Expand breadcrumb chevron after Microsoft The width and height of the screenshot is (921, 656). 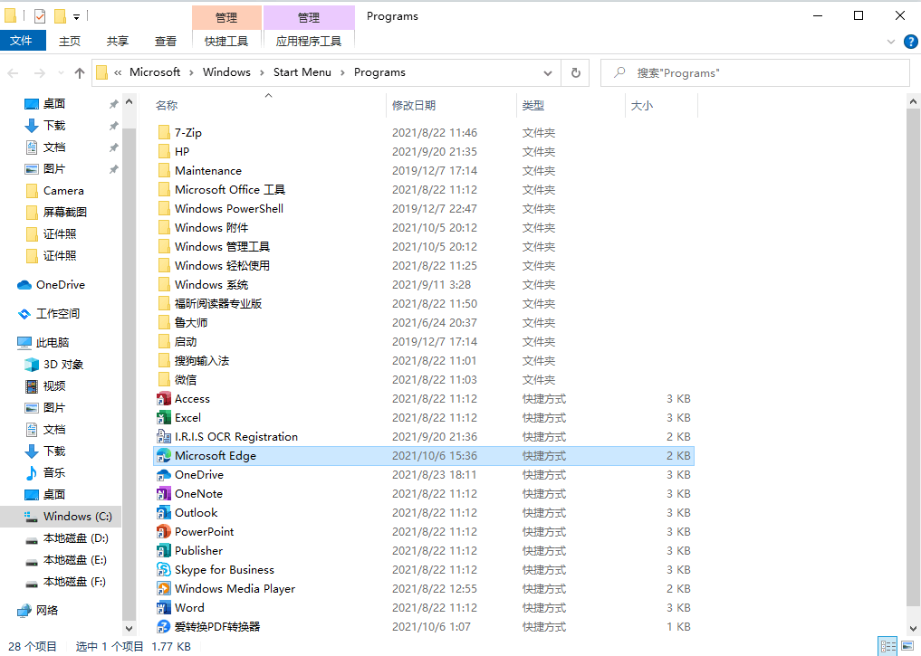click(x=191, y=72)
